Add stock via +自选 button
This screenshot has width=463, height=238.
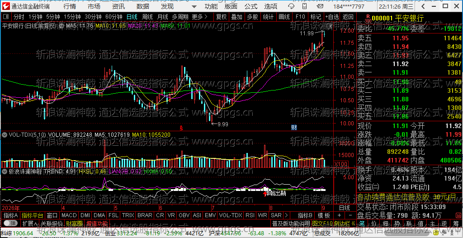pos(332,17)
